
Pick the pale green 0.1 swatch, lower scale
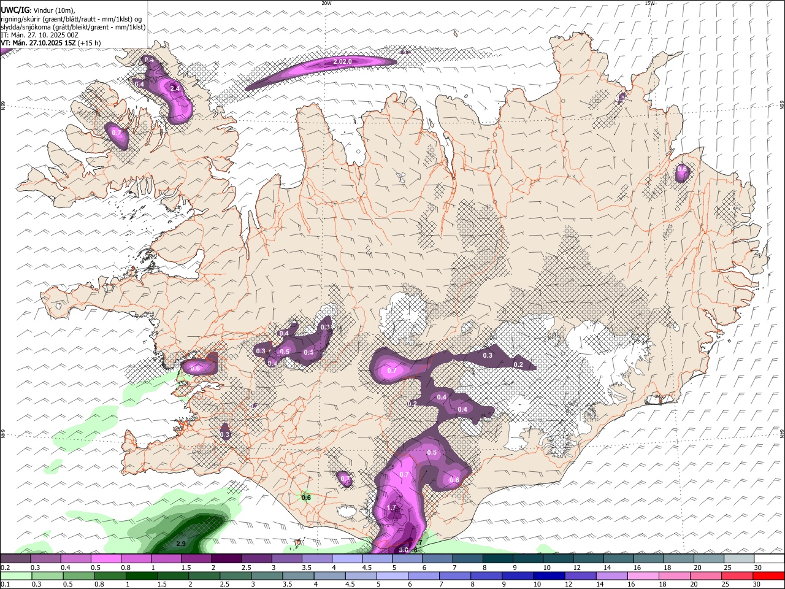(x=16, y=576)
